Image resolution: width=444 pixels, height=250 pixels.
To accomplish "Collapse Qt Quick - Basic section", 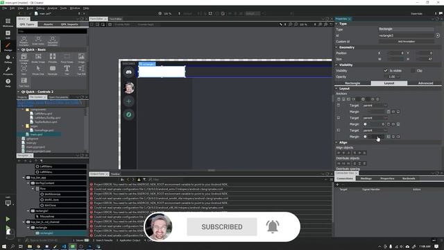I will (x=19, y=49).
